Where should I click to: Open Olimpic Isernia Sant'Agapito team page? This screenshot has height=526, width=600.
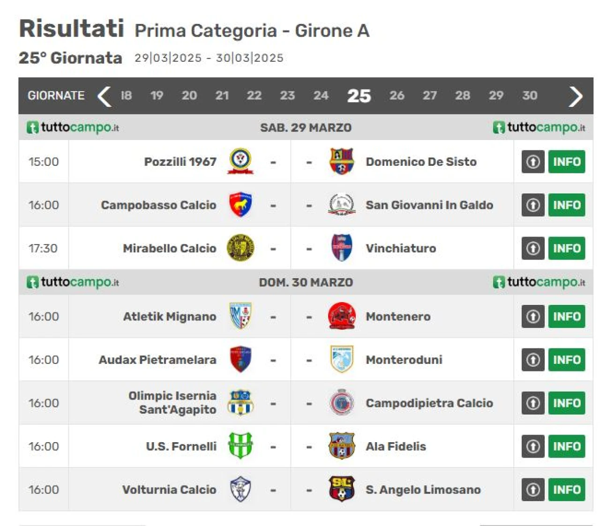pos(172,403)
